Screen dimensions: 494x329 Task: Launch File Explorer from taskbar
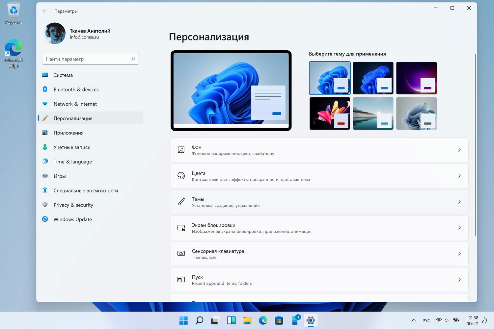(x=247, y=320)
